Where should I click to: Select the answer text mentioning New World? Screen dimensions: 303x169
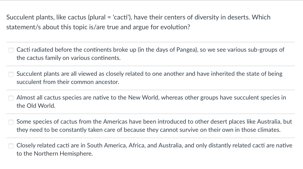click(x=151, y=102)
